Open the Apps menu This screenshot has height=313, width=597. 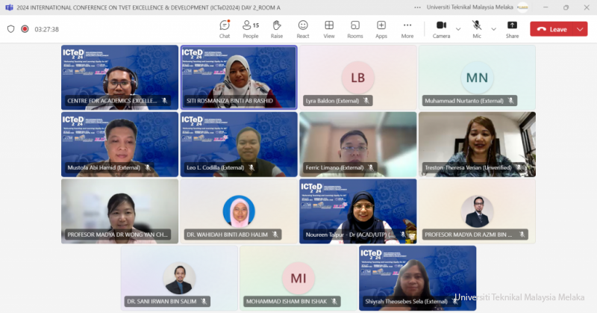click(381, 28)
